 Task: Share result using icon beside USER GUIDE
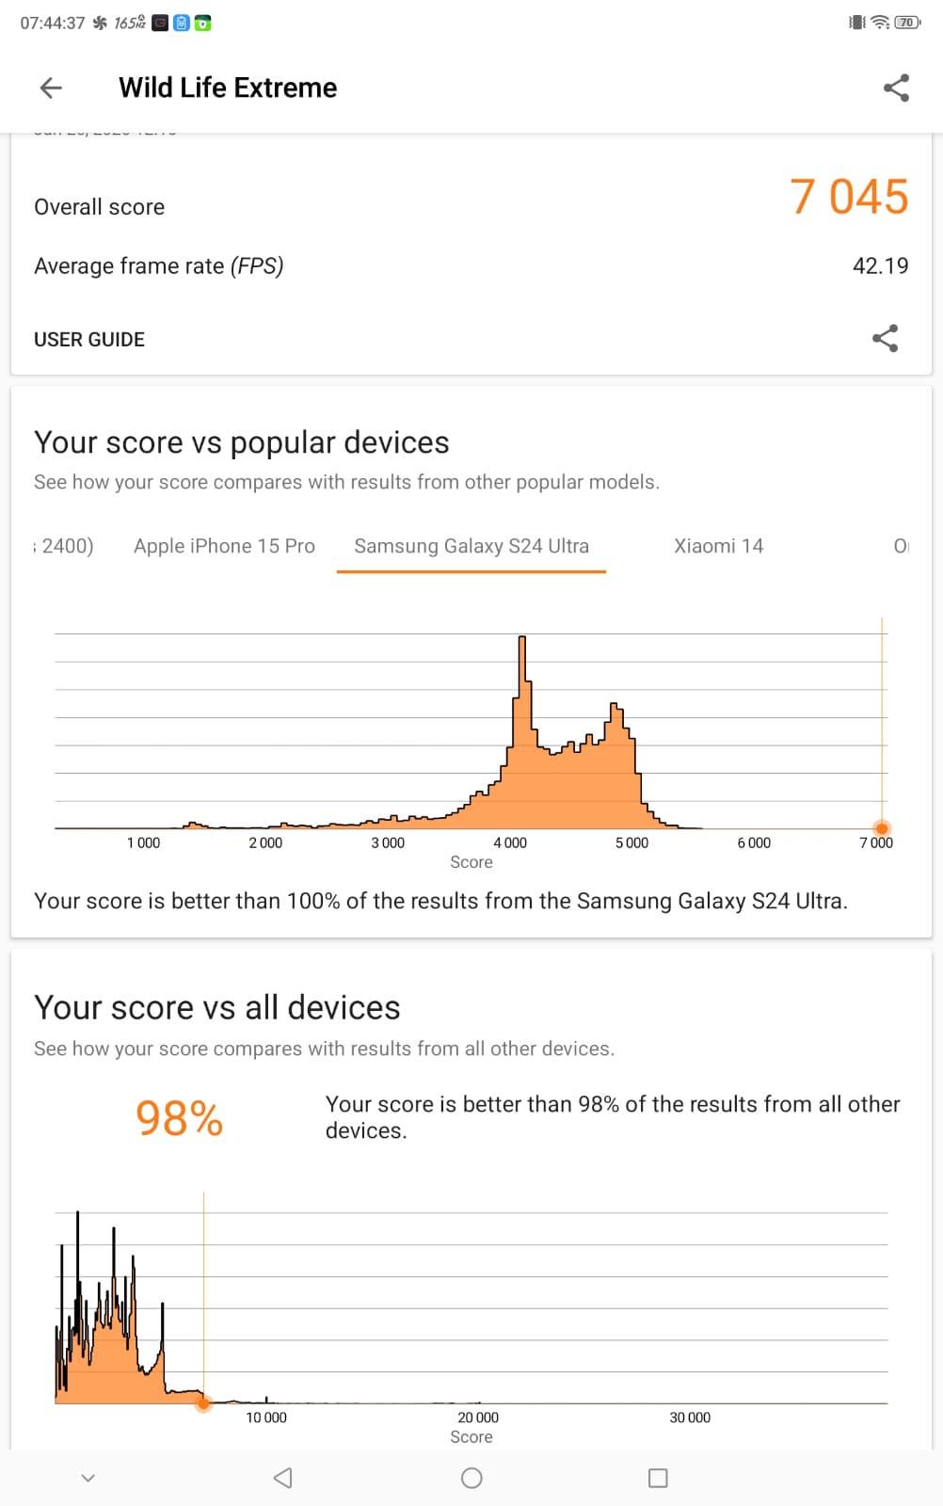pos(885,339)
